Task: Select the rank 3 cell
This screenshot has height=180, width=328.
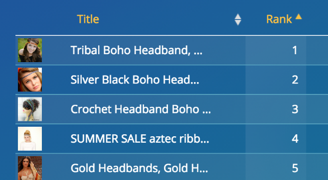Action: pos(276,109)
